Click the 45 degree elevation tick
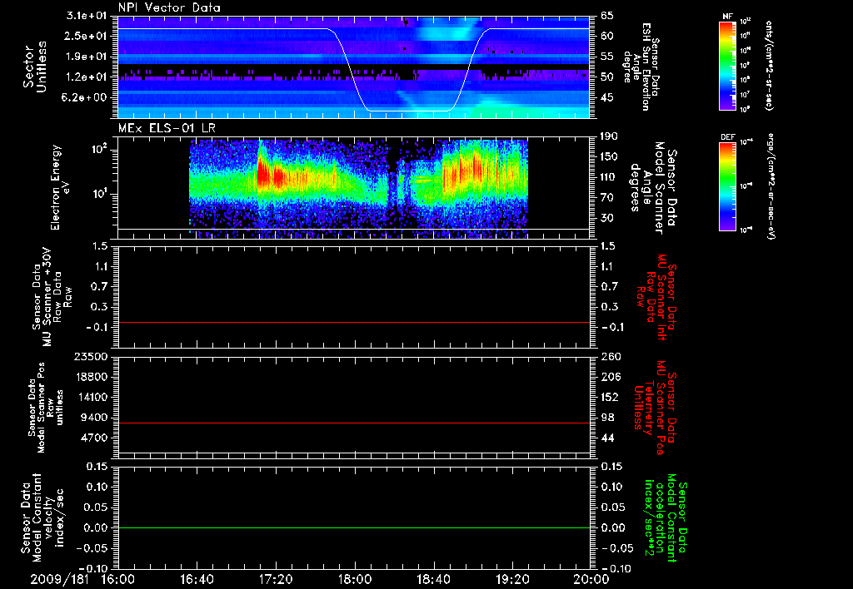Image resolution: width=853 pixels, height=589 pixels. [607, 98]
